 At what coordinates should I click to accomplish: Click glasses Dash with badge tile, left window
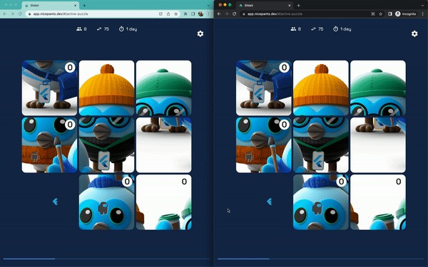[107, 145]
